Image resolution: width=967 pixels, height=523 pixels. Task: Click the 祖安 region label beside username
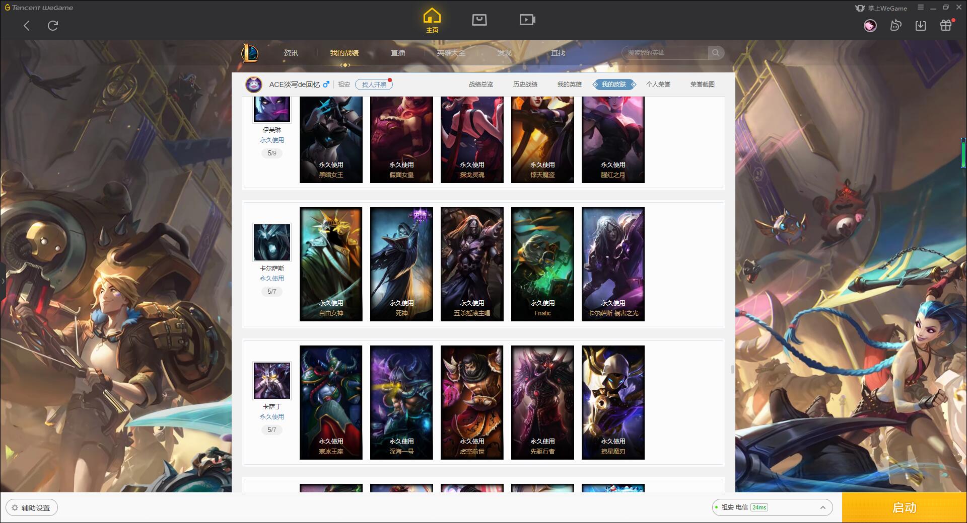(x=344, y=84)
